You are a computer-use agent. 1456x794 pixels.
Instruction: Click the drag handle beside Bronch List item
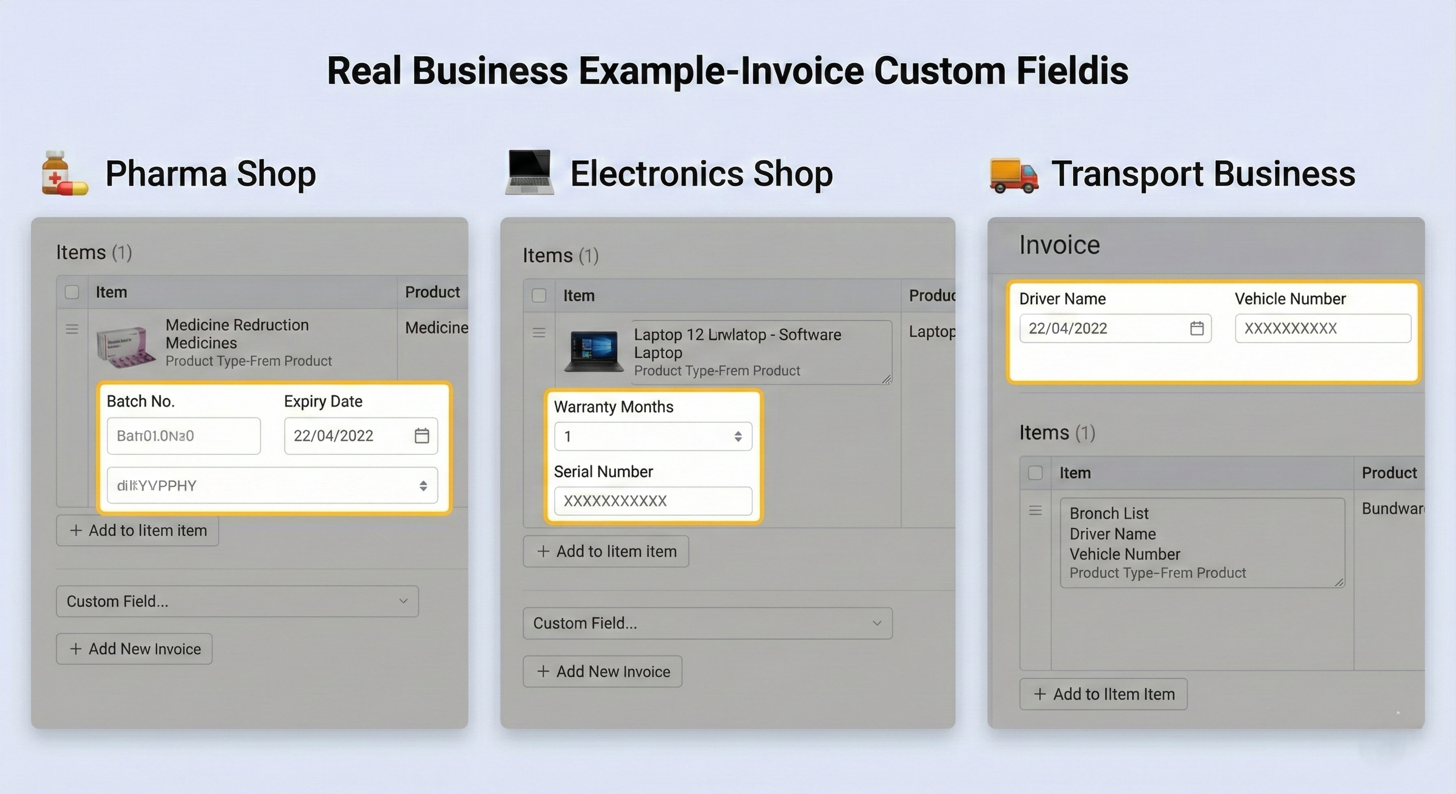click(1036, 510)
